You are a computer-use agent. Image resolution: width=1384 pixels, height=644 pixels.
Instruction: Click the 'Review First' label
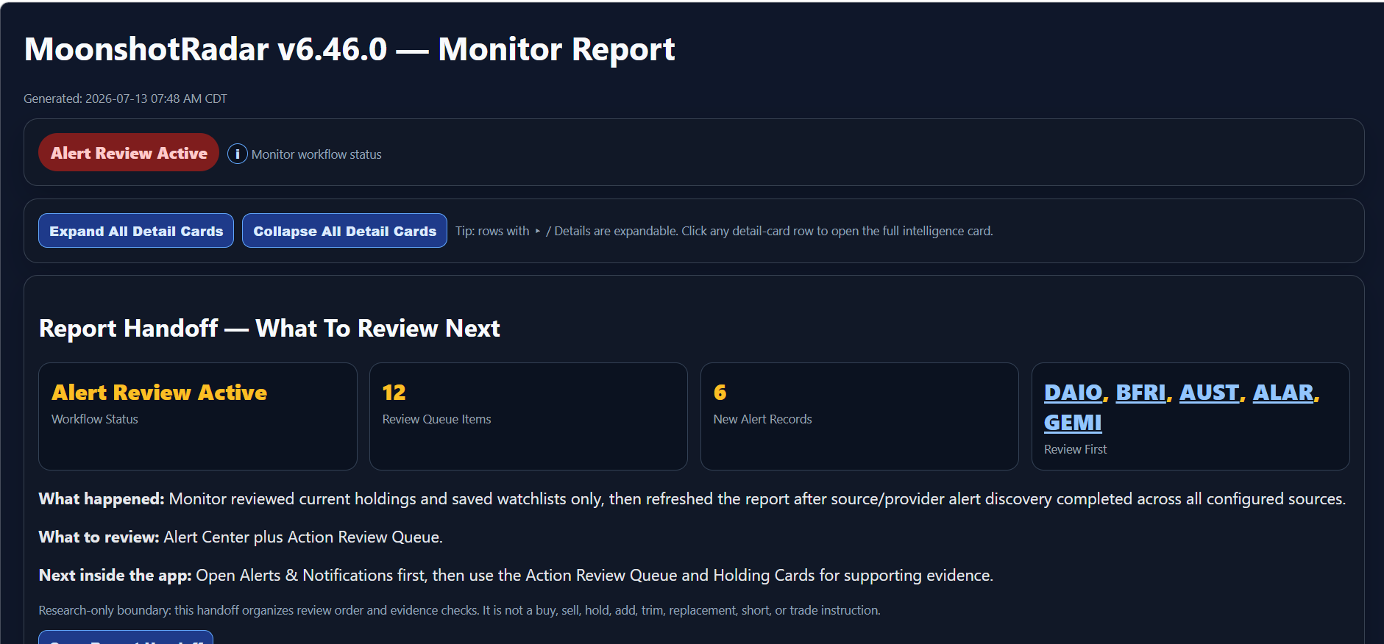pos(1075,449)
